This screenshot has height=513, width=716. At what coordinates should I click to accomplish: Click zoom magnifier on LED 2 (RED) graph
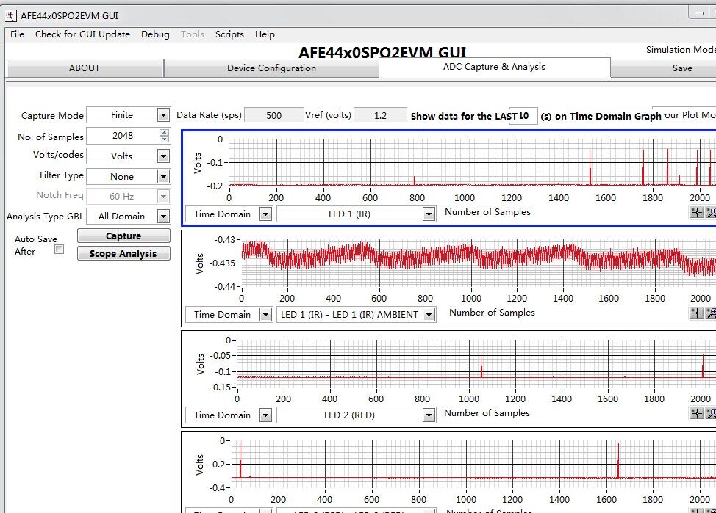tap(711, 414)
